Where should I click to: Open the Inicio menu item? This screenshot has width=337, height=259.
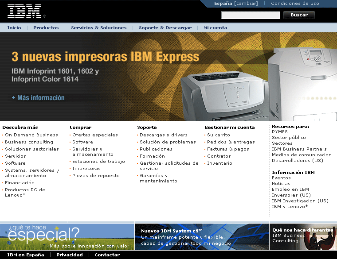pyautogui.click(x=14, y=28)
